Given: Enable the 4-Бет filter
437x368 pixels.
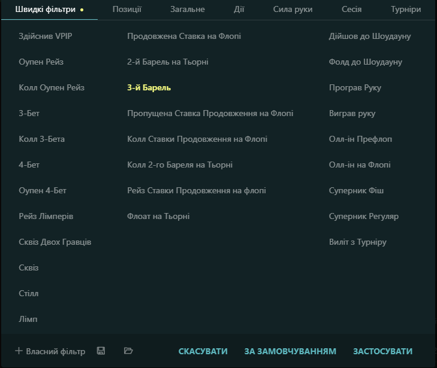Looking at the screenshot, I should [29, 165].
